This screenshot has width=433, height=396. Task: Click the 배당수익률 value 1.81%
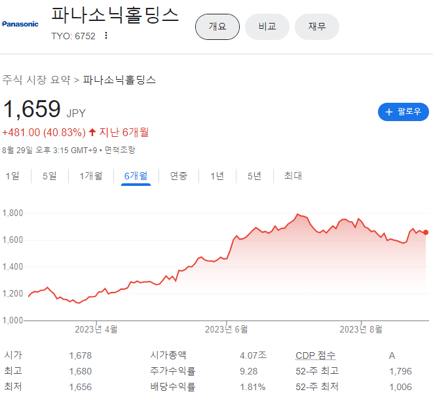(x=253, y=387)
